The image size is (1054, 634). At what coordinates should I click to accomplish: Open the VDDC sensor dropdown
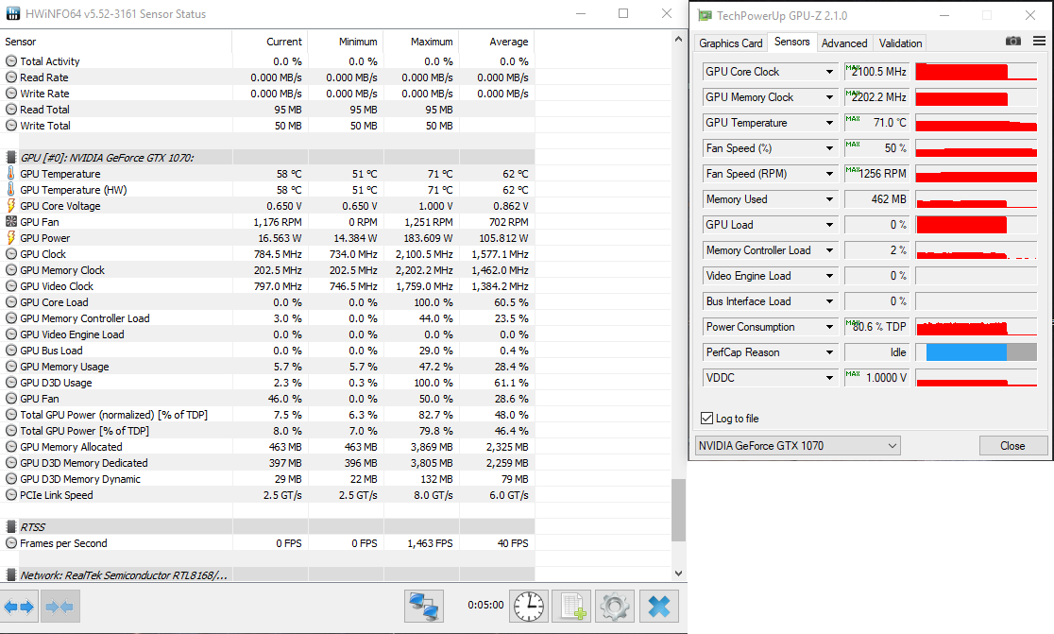point(829,379)
